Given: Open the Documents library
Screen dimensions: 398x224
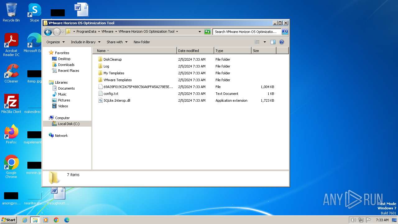Looking at the screenshot, I should (66, 88).
